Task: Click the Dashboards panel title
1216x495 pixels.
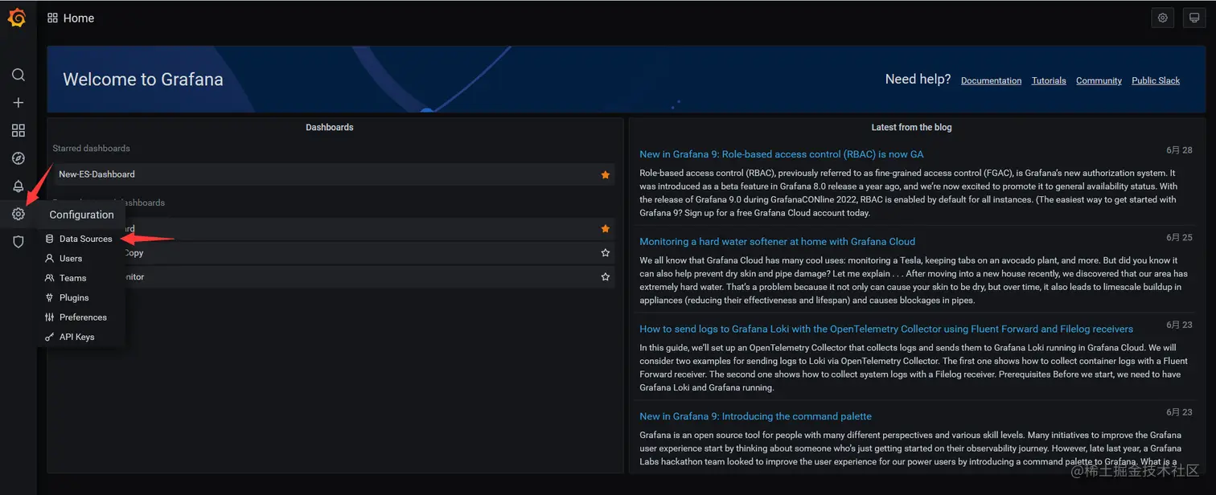Action: click(330, 127)
